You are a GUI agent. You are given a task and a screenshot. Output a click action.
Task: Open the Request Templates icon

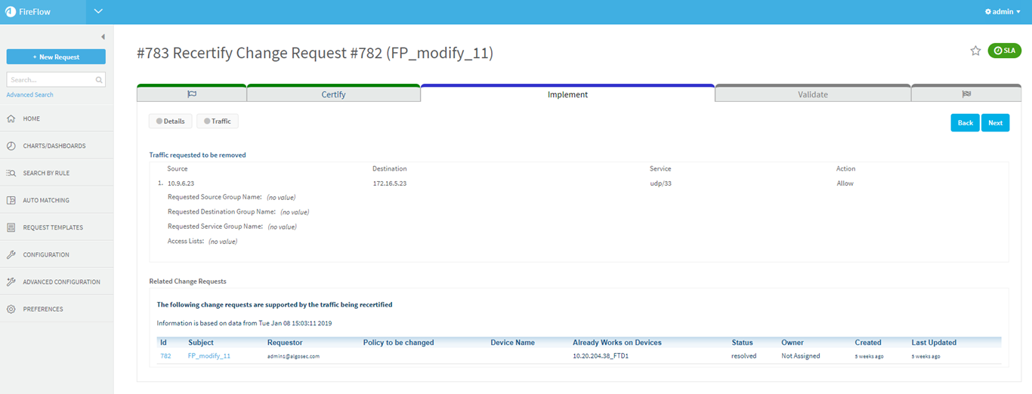[x=11, y=227]
